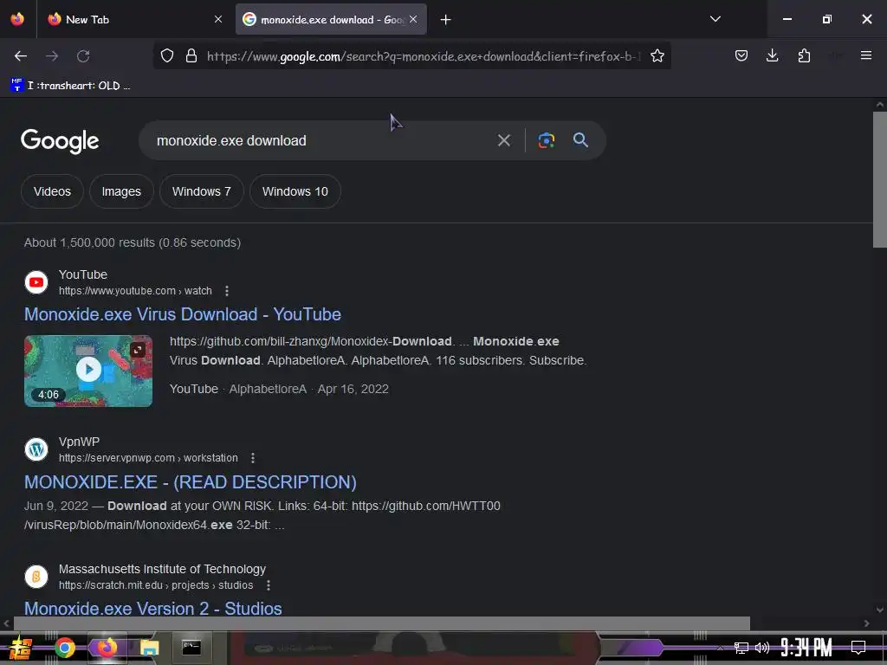
Task: Open the taskbar Start button
Action: 21,648
